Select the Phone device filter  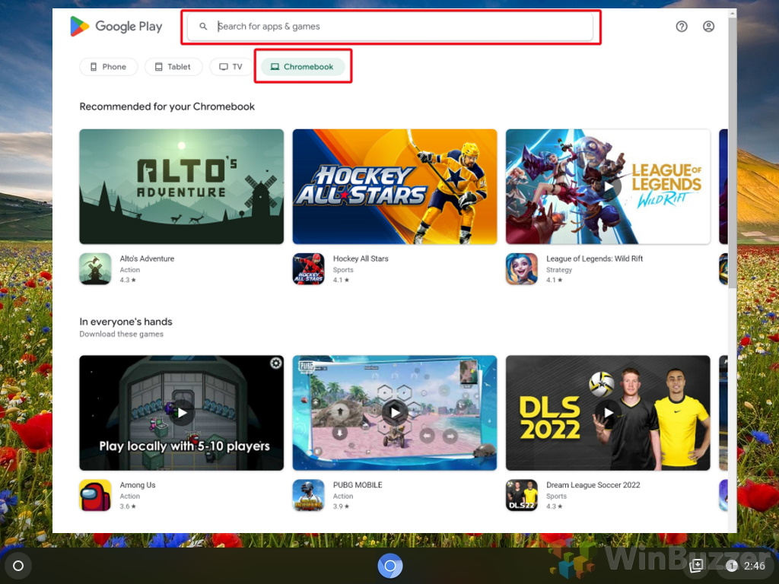coord(108,67)
